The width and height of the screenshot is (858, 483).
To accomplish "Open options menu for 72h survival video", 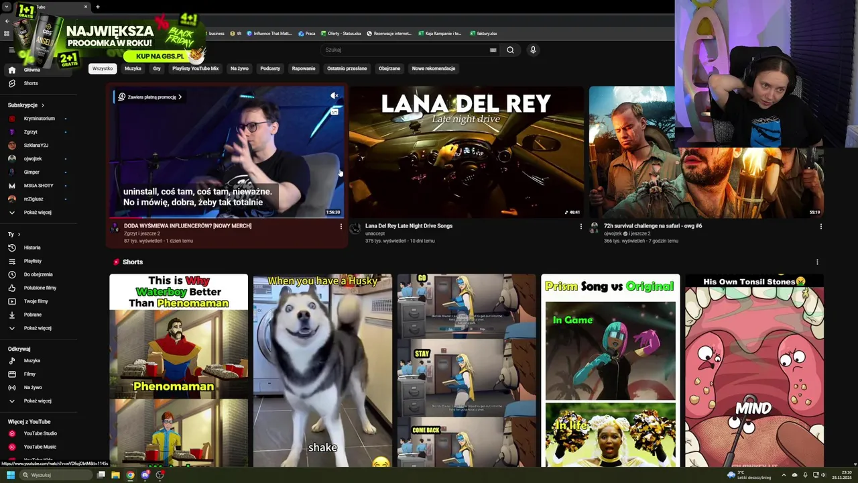I will tap(820, 226).
